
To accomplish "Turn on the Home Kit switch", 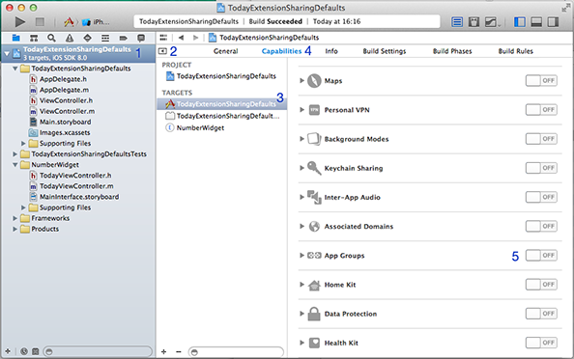I will point(541,284).
